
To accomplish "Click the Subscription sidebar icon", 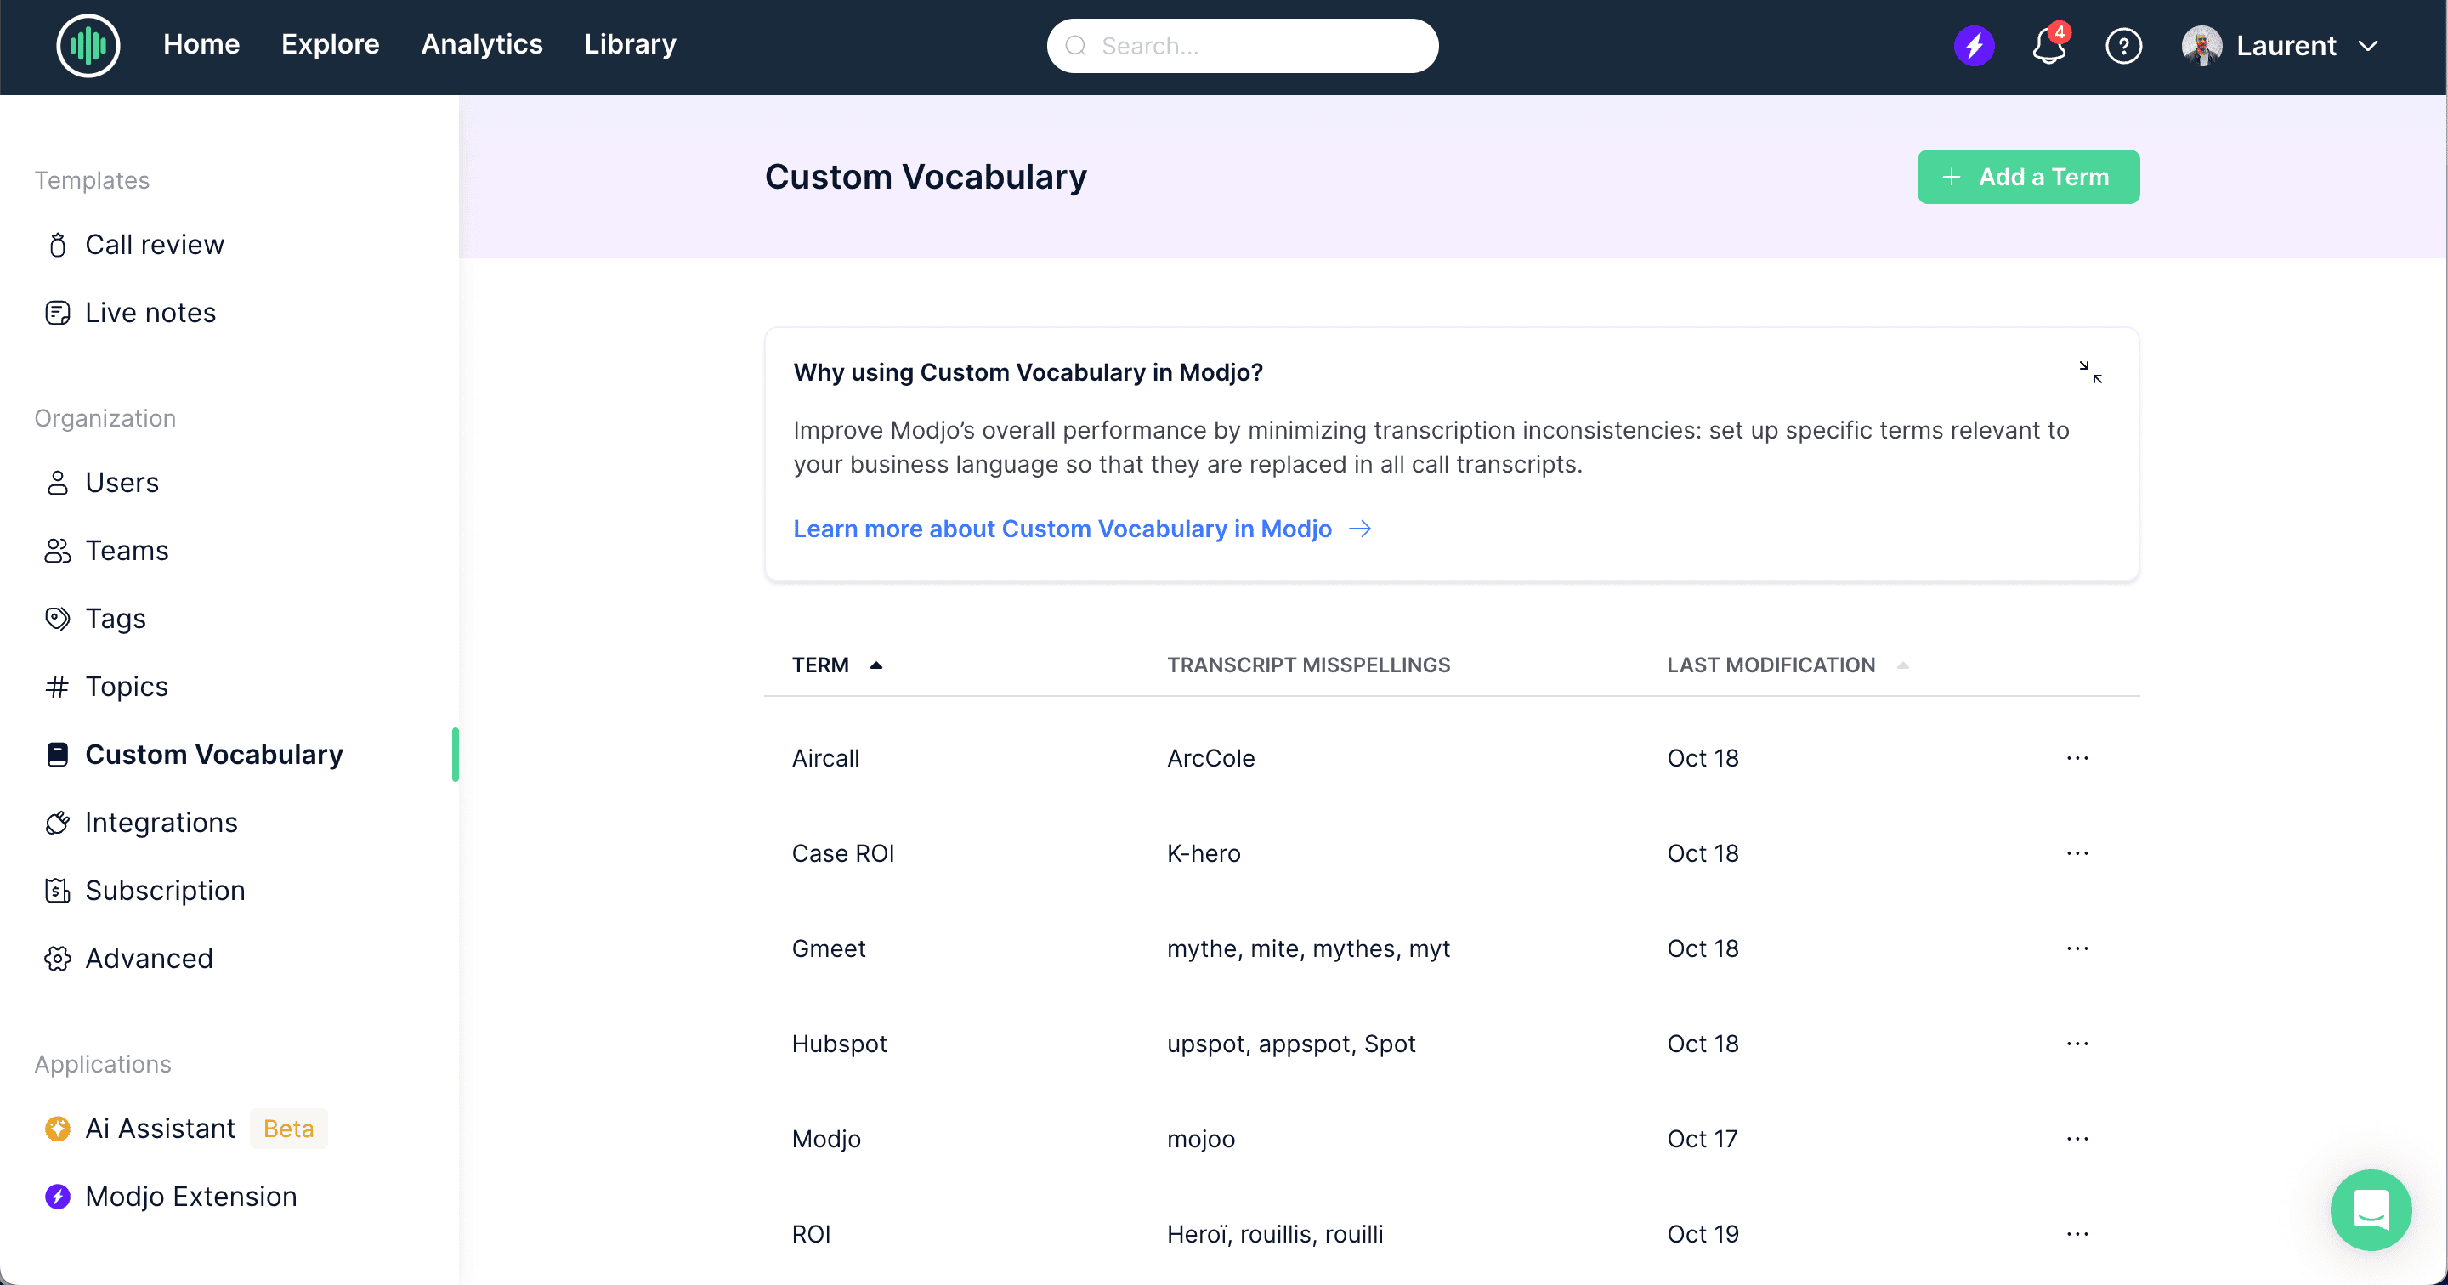I will click(58, 891).
